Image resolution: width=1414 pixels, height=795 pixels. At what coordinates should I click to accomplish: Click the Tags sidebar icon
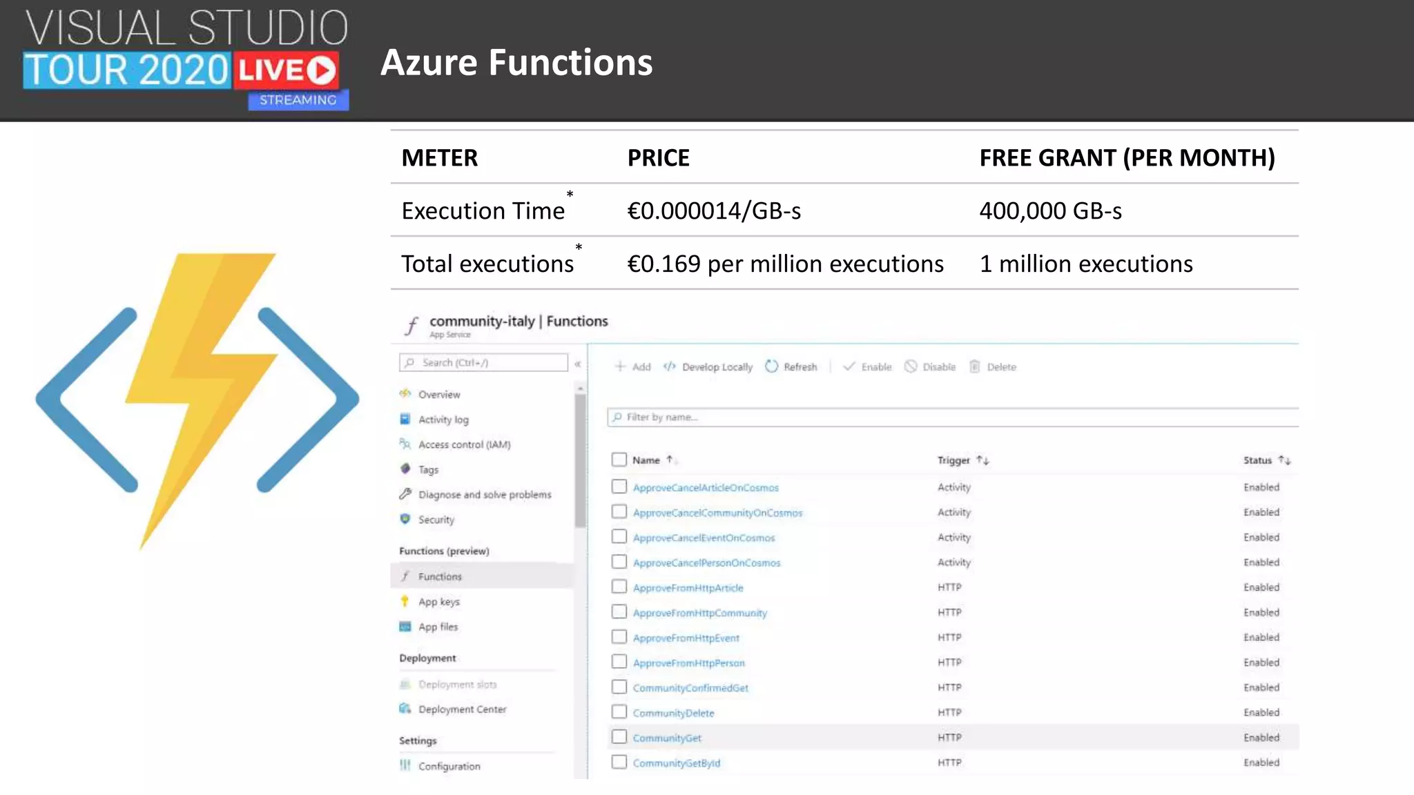point(405,469)
